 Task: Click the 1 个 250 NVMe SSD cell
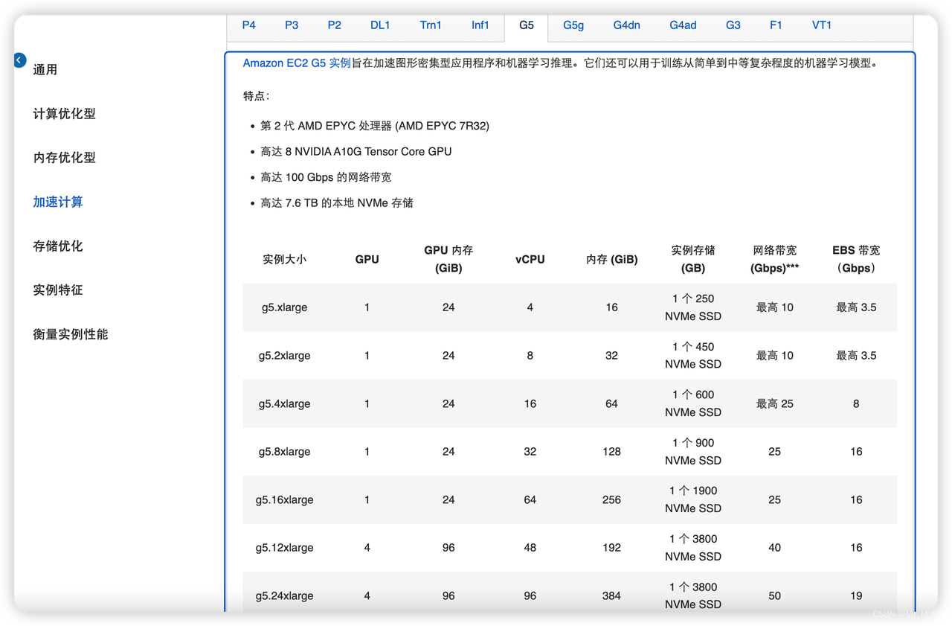point(693,307)
